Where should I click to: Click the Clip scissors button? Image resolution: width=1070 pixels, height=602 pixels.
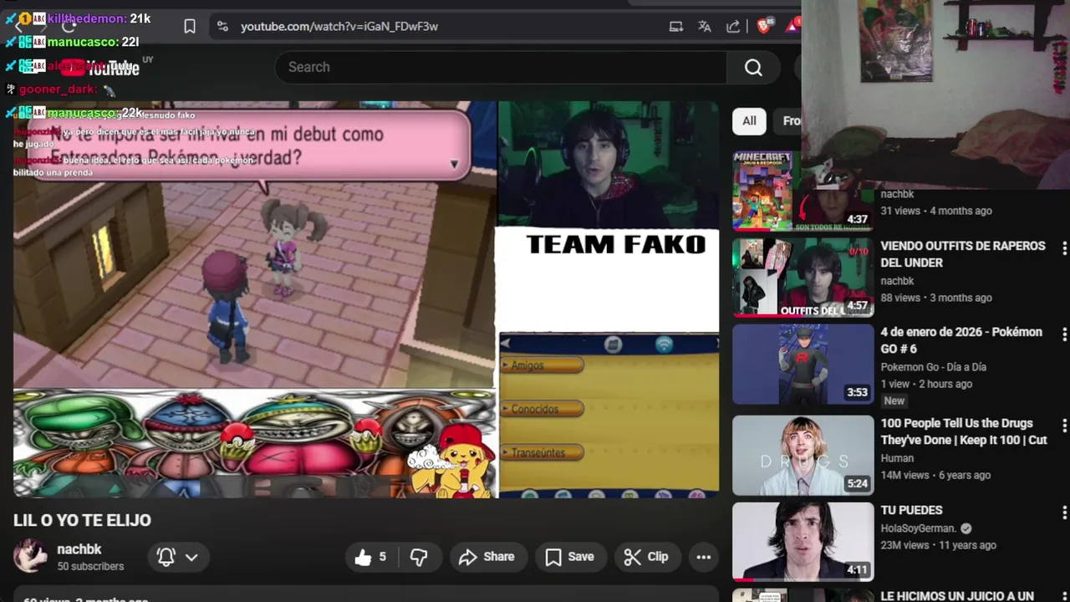point(646,557)
